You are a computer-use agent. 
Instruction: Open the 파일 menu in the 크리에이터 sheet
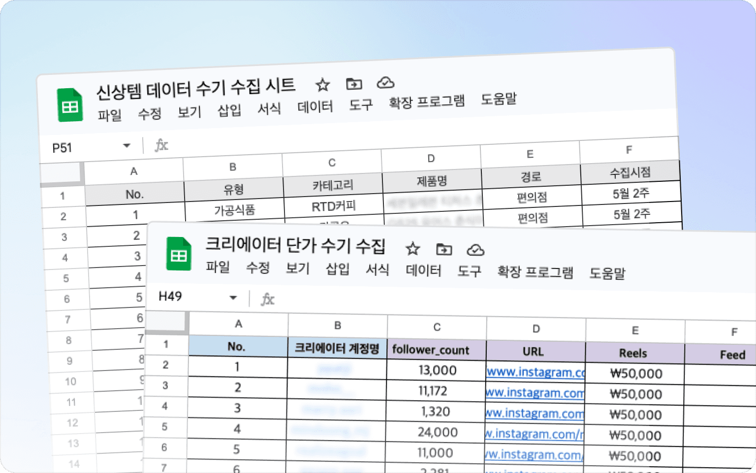point(218,267)
